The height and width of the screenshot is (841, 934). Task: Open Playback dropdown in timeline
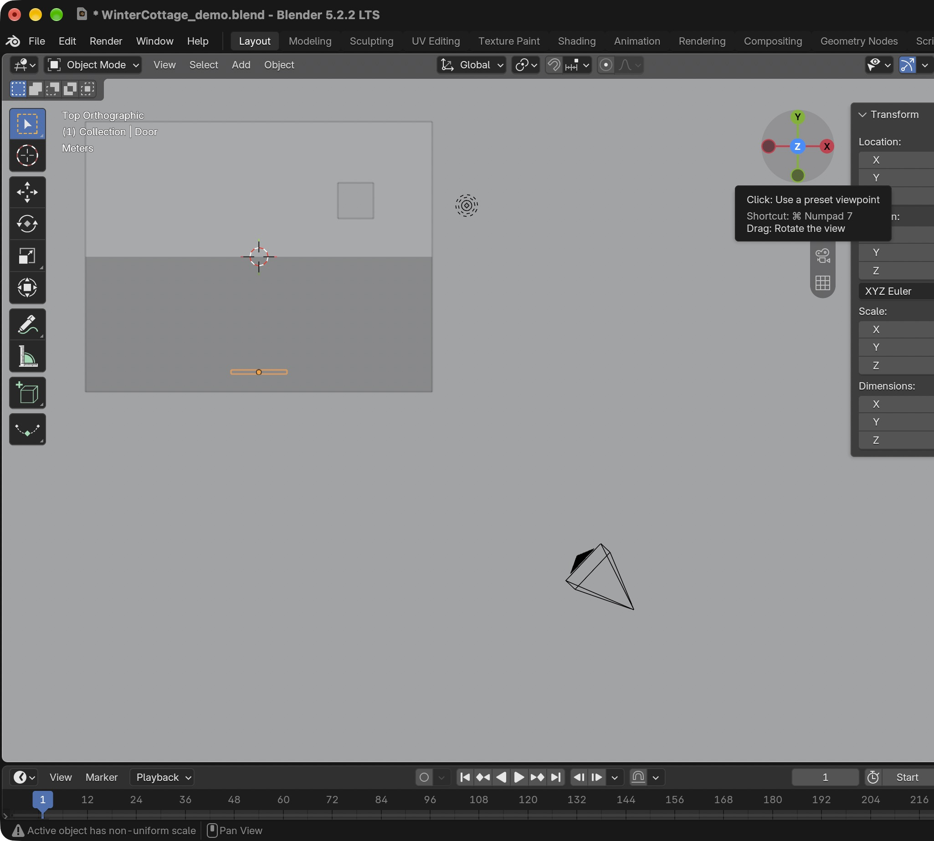pos(162,778)
